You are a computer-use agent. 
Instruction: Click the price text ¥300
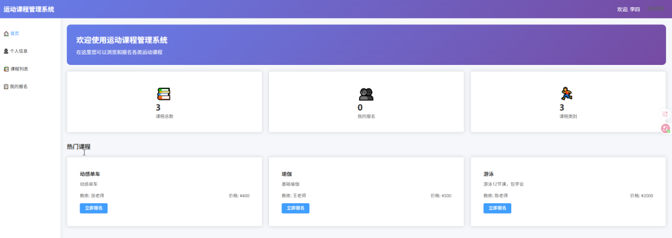pos(441,196)
